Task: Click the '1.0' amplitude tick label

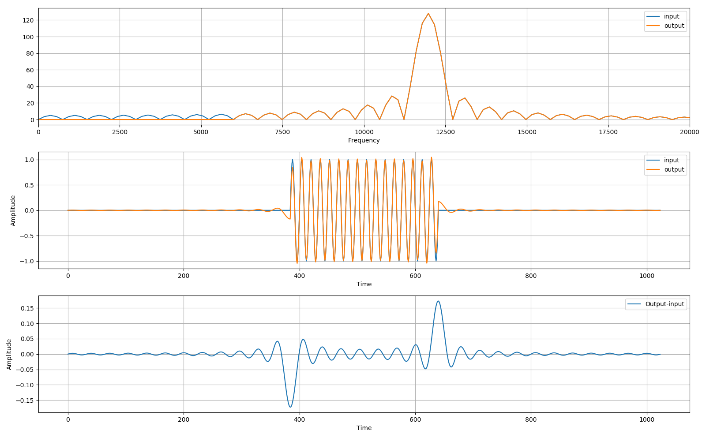Action: (x=30, y=160)
